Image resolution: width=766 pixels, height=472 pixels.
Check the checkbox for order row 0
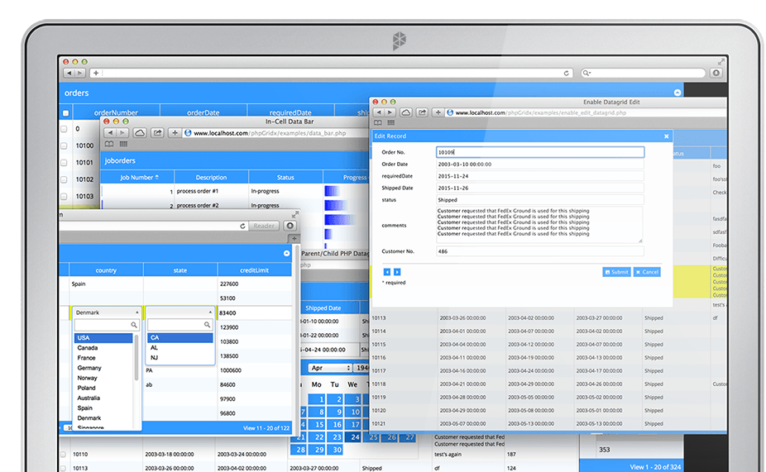tap(64, 129)
